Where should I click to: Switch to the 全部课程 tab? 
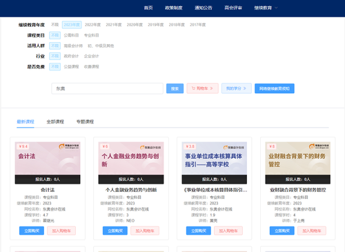55,122
